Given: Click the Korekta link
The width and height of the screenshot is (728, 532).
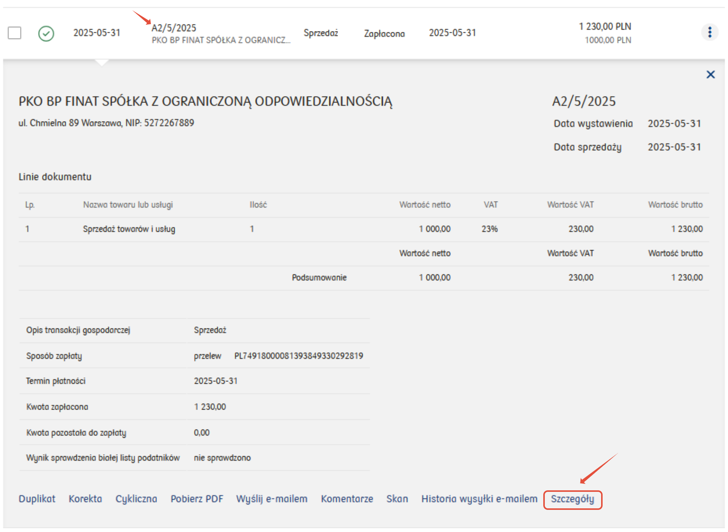Looking at the screenshot, I should 85,499.
